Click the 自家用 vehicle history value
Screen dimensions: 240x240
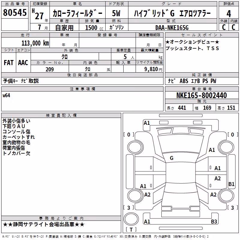tap(64, 28)
